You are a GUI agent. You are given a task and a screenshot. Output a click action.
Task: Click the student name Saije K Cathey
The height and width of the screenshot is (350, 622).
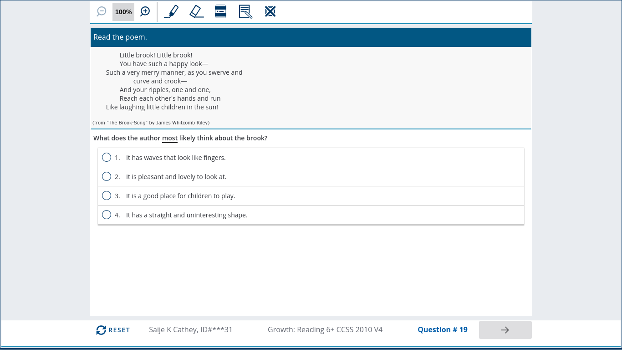pyautogui.click(x=191, y=329)
